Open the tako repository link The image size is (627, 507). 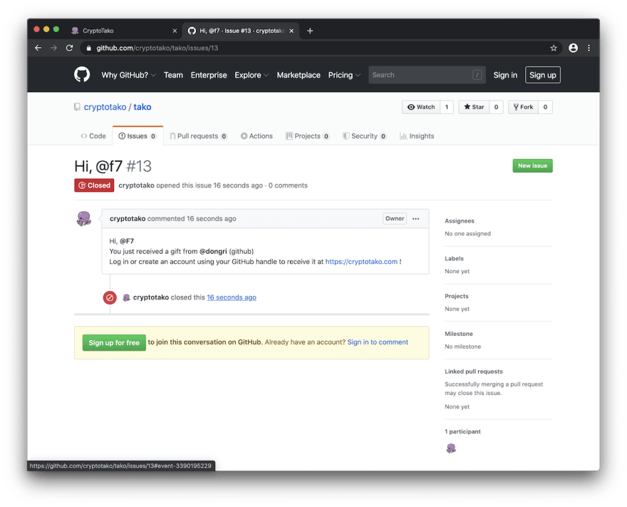click(x=142, y=107)
